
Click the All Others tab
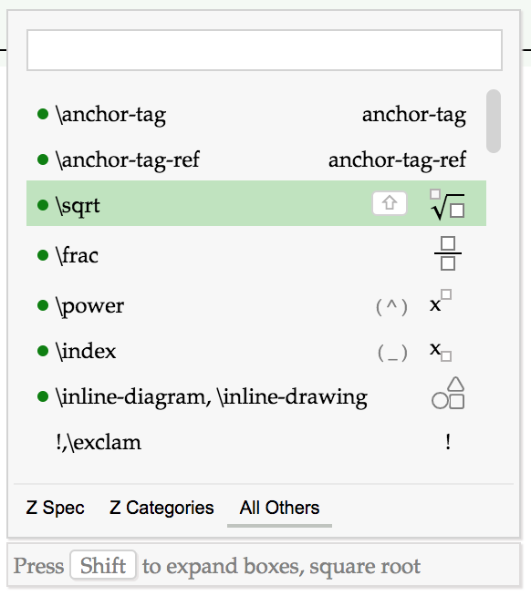coord(280,508)
